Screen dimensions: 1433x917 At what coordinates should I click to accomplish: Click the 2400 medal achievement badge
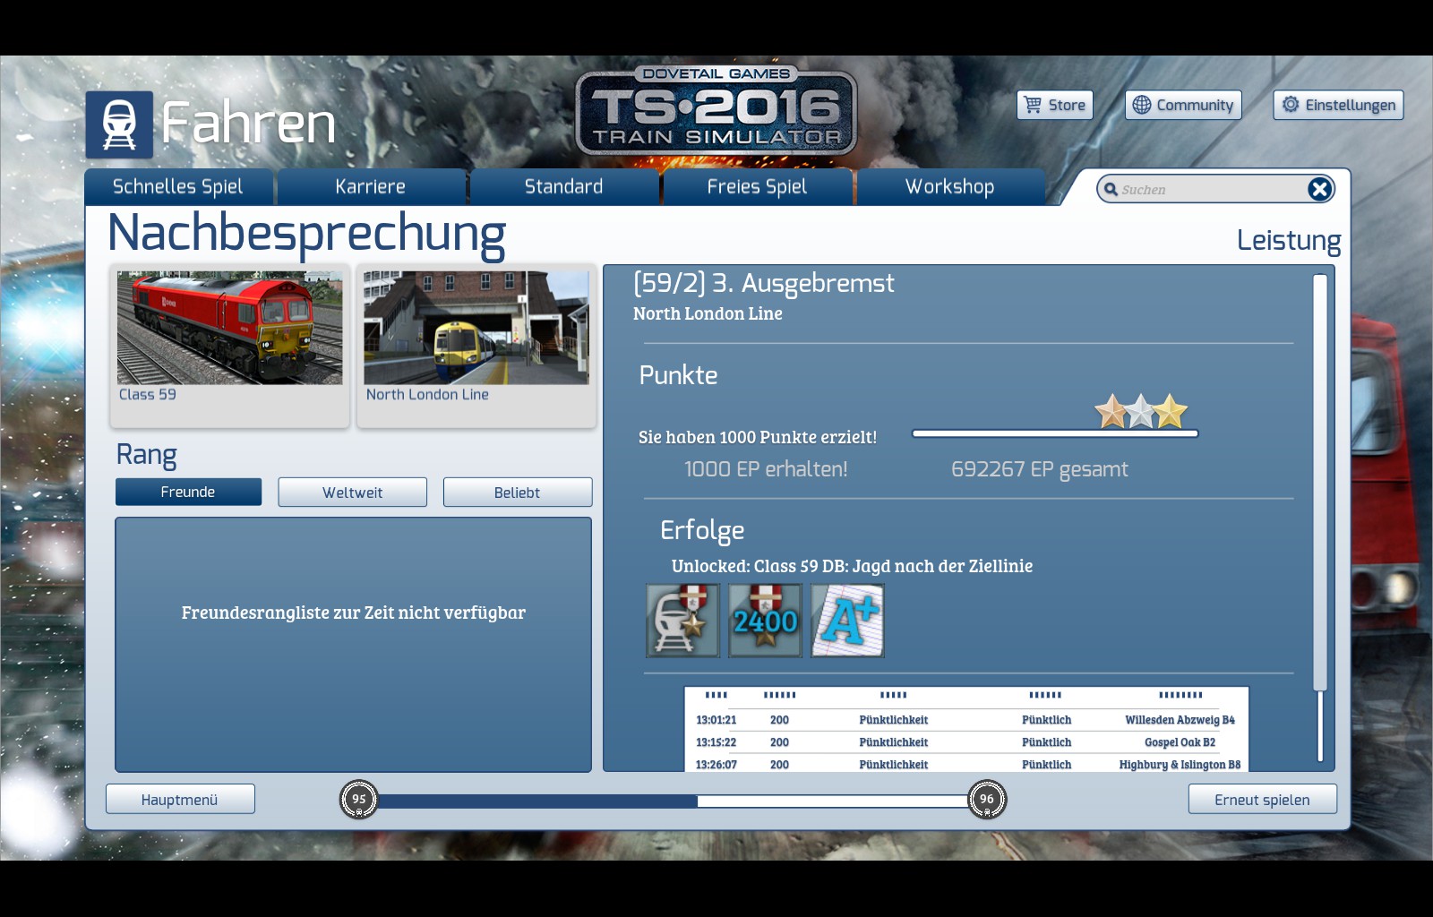[x=765, y=621]
